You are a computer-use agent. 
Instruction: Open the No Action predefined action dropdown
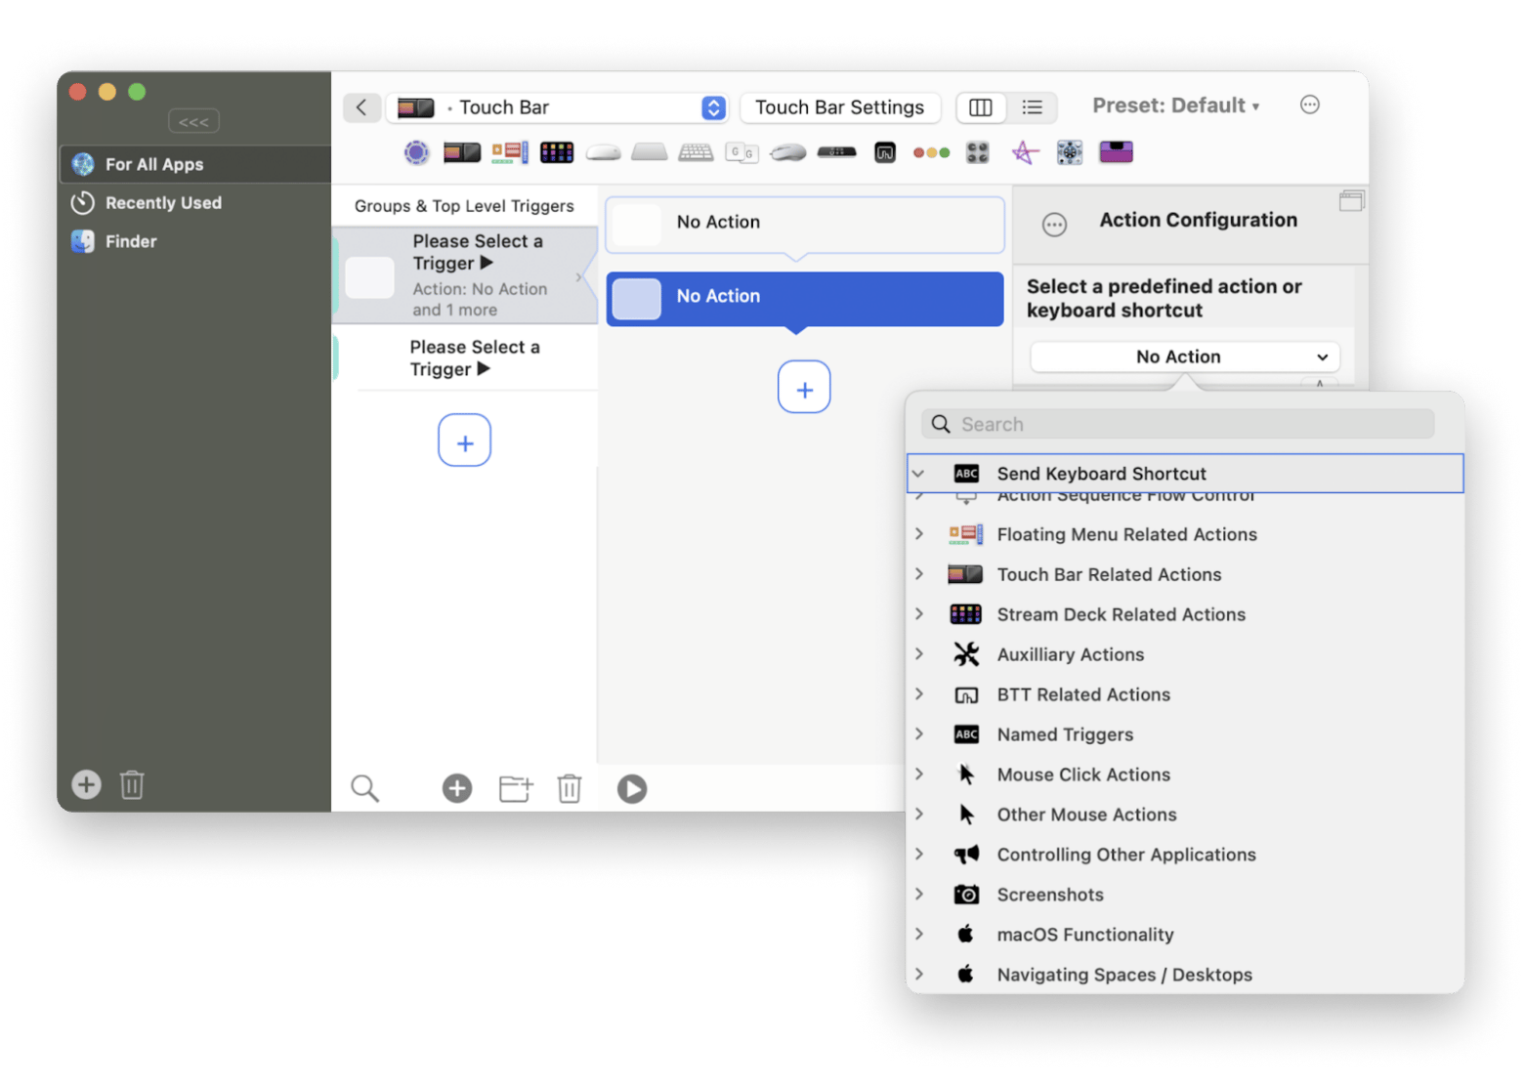click(x=1184, y=356)
